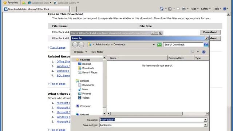Open the Save as type combo box

(153, 125)
